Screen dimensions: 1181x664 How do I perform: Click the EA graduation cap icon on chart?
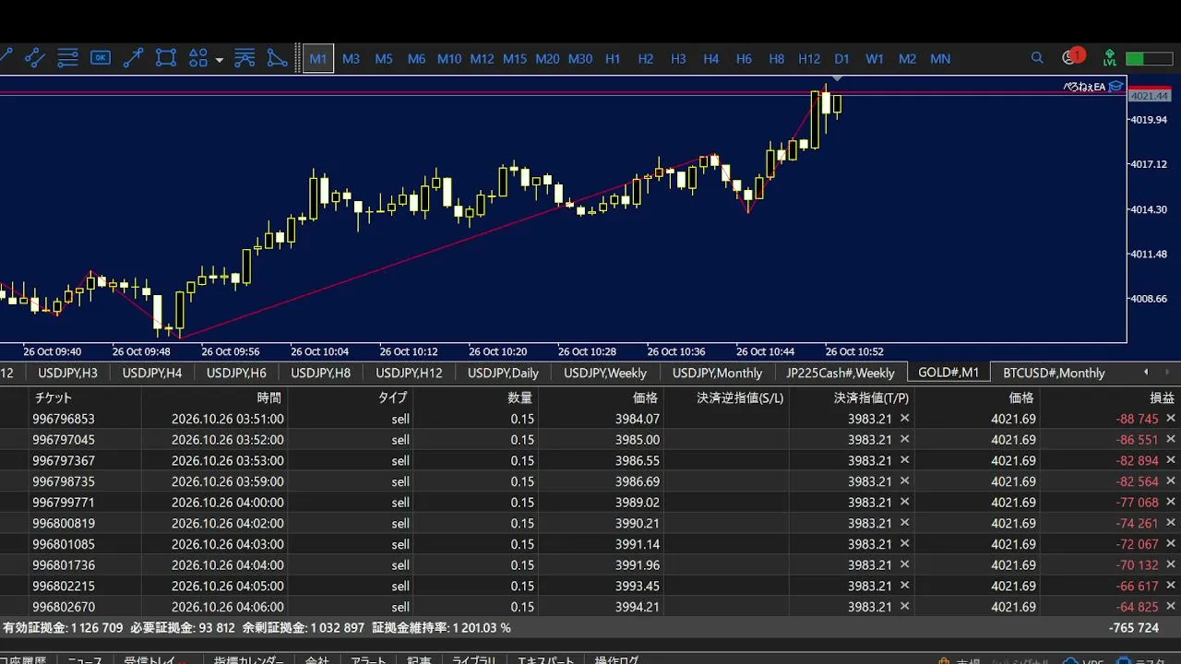click(1115, 87)
